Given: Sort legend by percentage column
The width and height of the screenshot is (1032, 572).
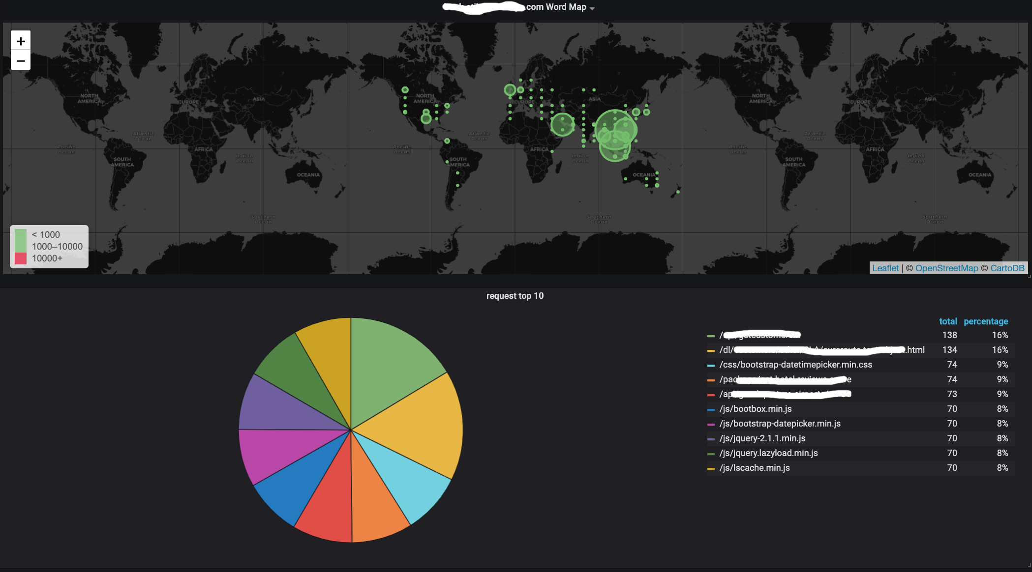Looking at the screenshot, I should click(x=985, y=321).
